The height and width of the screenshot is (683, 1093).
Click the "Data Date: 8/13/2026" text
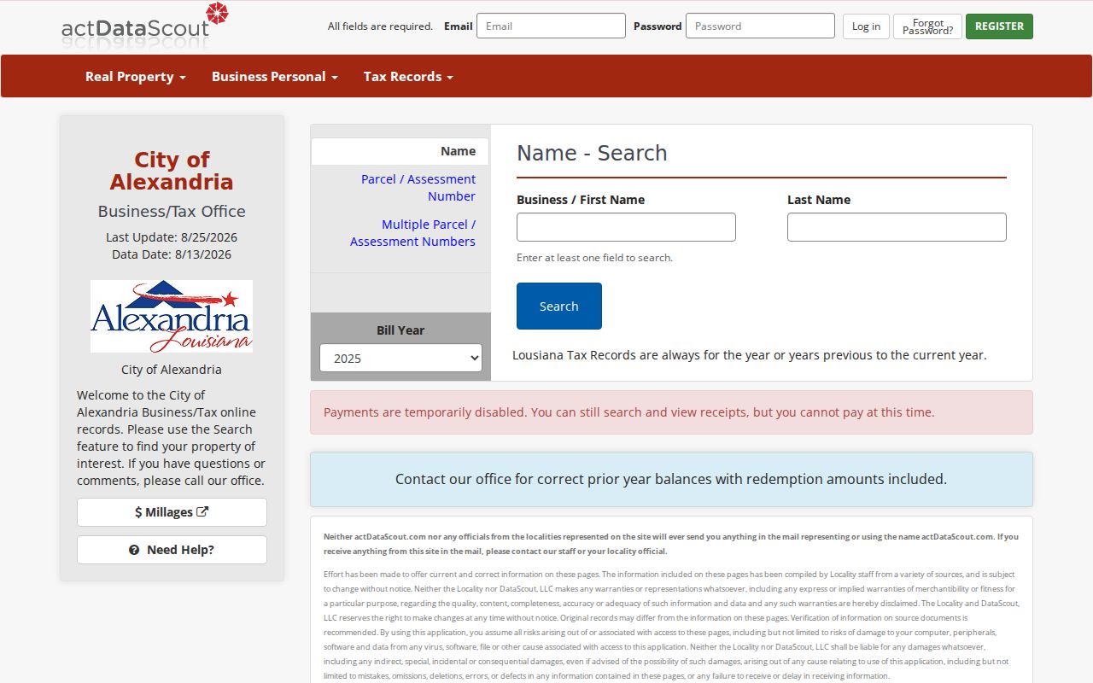pyautogui.click(x=172, y=254)
